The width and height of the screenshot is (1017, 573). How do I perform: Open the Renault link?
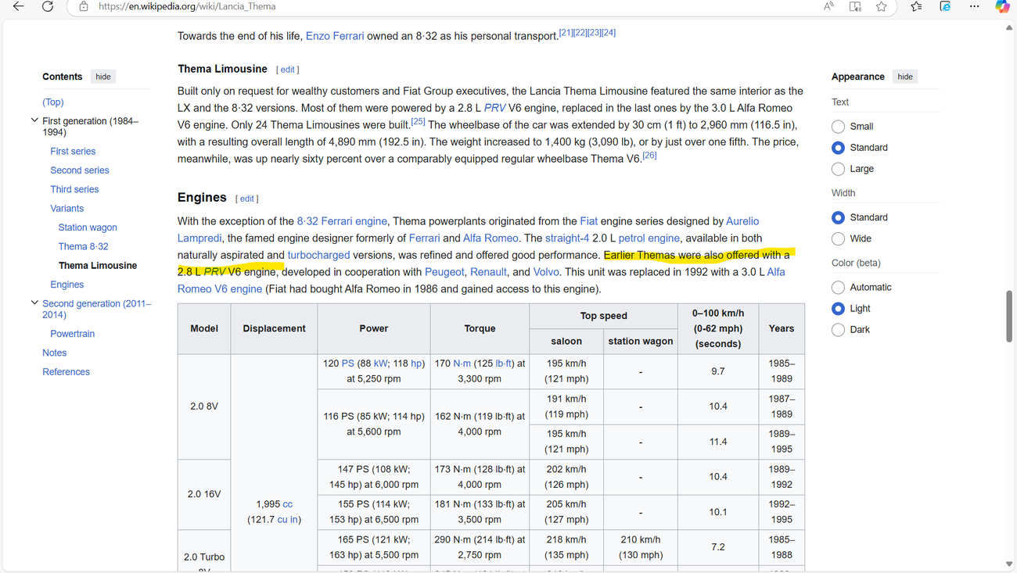pyautogui.click(x=488, y=272)
